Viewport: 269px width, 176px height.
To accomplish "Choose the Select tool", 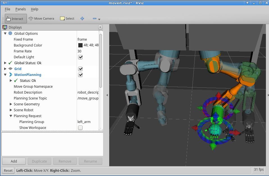I will pos(67,18).
